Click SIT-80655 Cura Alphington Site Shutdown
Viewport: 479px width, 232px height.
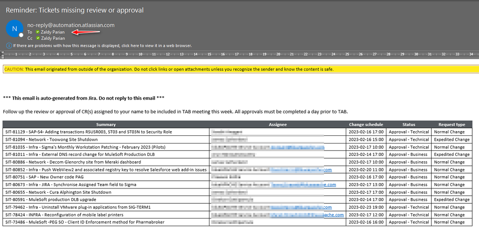pos(58,192)
